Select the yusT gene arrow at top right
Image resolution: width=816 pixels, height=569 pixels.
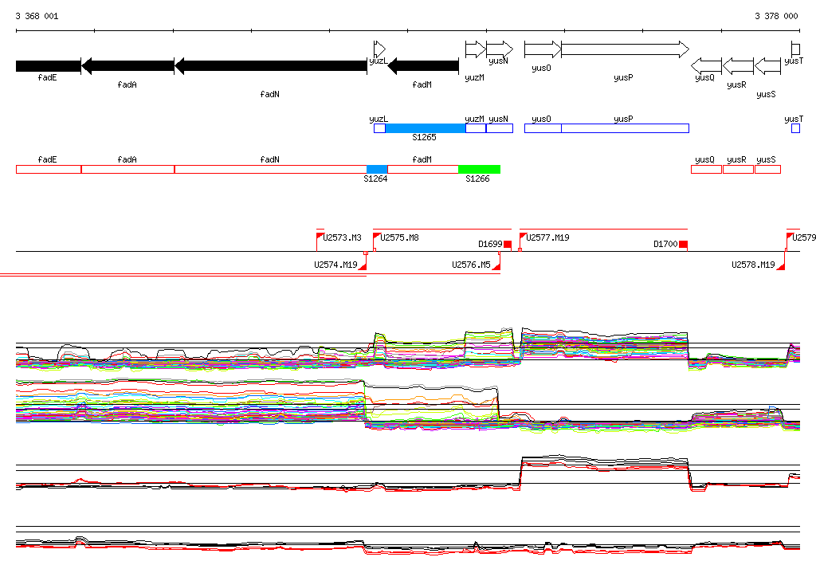tap(796, 49)
